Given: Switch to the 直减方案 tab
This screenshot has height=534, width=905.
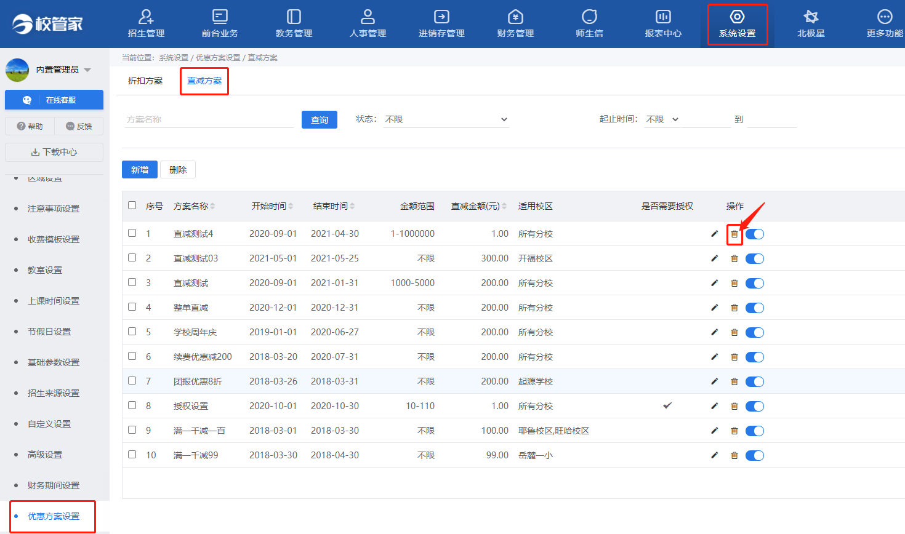Looking at the screenshot, I should coord(204,81).
